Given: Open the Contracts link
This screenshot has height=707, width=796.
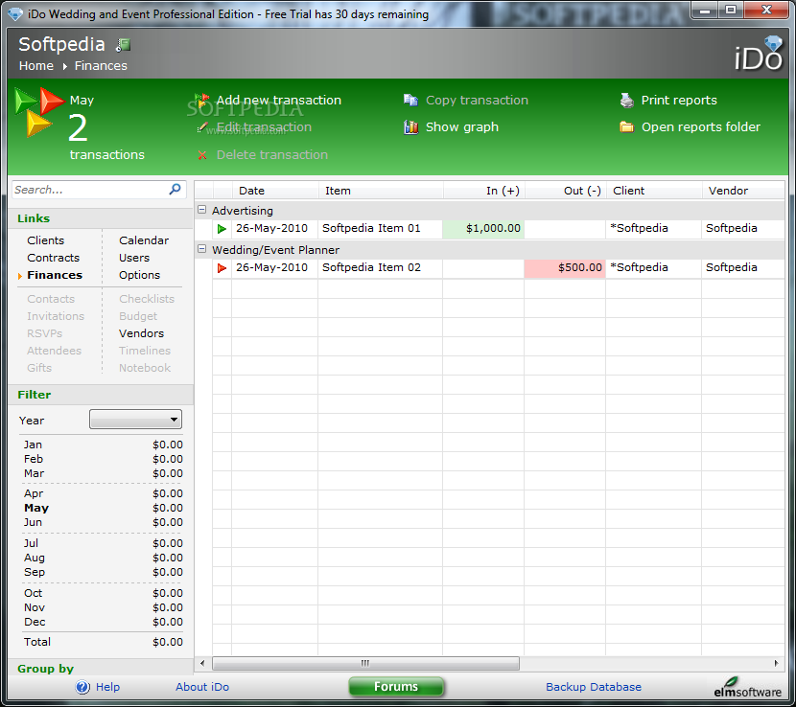Looking at the screenshot, I should click(x=54, y=258).
